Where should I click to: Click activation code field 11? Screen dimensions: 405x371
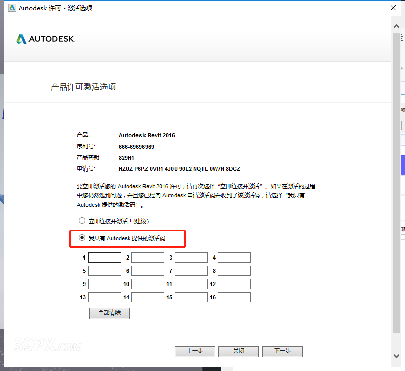coord(191,284)
